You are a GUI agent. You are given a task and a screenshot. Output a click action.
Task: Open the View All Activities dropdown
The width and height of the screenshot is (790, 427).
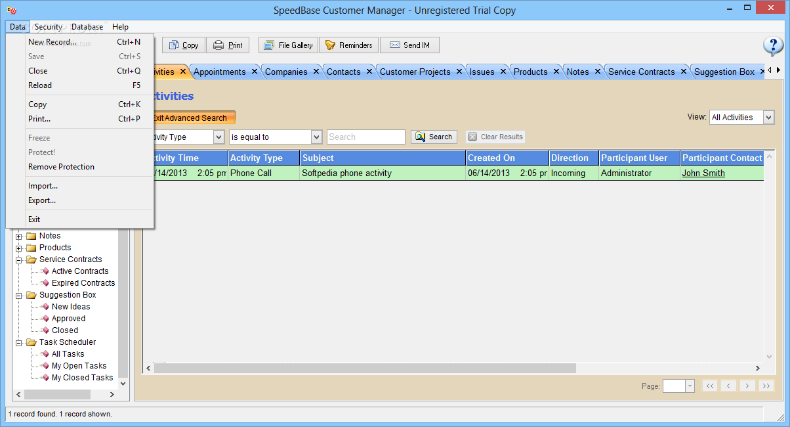coord(768,118)
